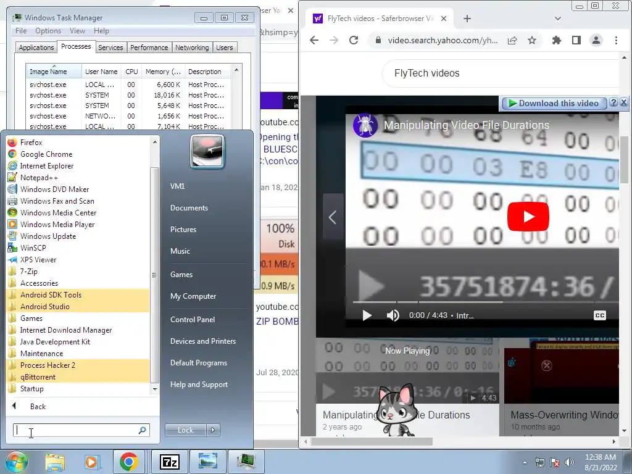Open Windows Fax and Scan

point(57,201)
